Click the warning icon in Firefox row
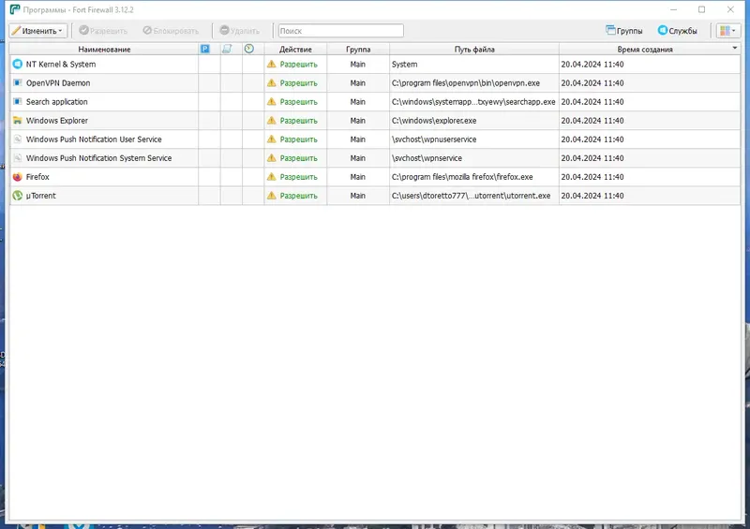The height and width of the screenshot is (529, 750). tap(272, 177)
